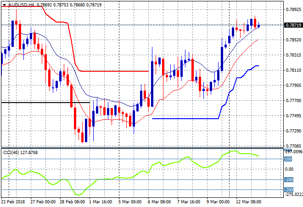Select the thick blue support line near 0.77495
Screen dimensions: 303x207
[185, 119]
